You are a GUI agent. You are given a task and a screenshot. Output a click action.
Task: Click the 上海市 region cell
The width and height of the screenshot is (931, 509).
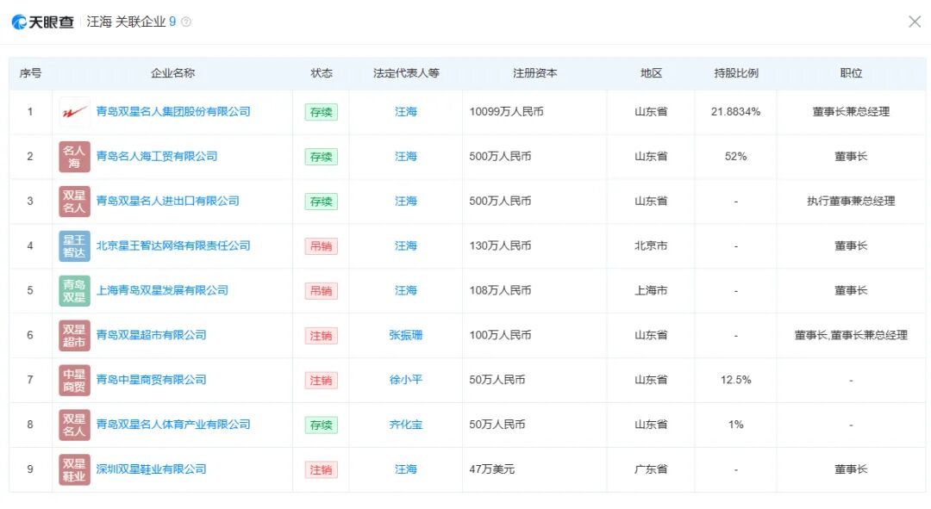pos(651,290)
